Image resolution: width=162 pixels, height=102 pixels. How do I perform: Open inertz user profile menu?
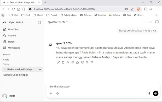[x=9, y=96]
